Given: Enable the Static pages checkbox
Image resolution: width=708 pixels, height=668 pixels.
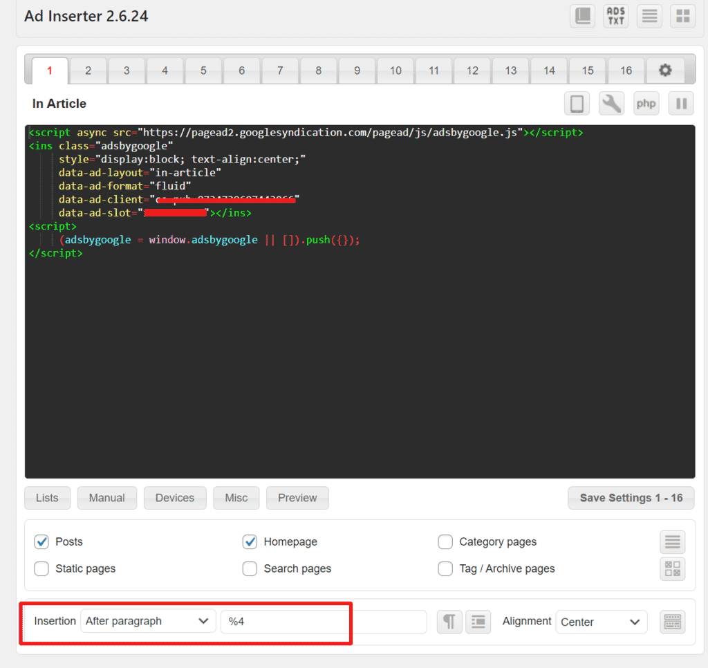Looking at the screenshot, I should coord(41,568).
